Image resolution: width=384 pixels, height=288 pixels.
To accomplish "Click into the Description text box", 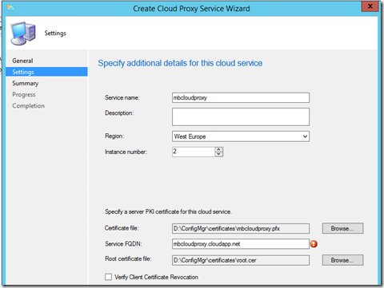I will [241, 116].
